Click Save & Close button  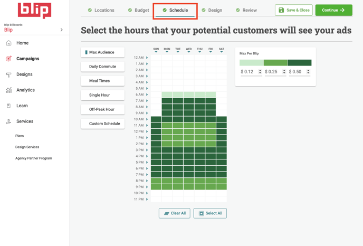tap(293, 10)
